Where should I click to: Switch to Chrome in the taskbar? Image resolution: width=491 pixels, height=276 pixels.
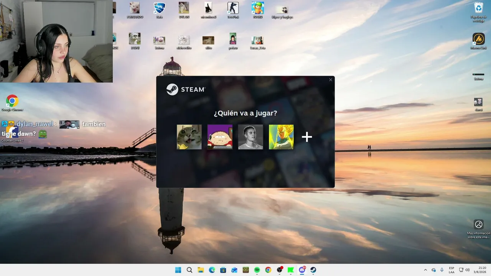click(x=268, y=270)
